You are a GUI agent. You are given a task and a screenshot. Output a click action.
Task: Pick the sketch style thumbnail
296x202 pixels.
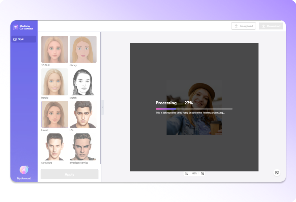[x=83, y=82]
